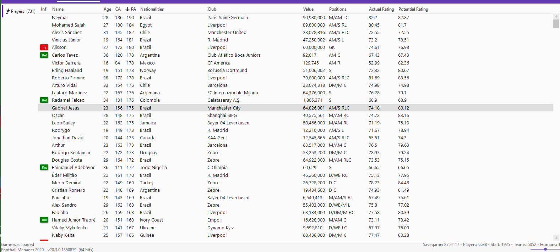
Task: Click the Borussia Dortmund club cell
Action: pyautogui.click(x=227, y=71)
